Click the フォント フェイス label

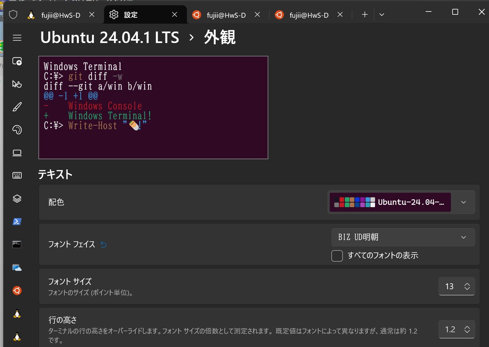pyautogui.click(x=72, y=244)
